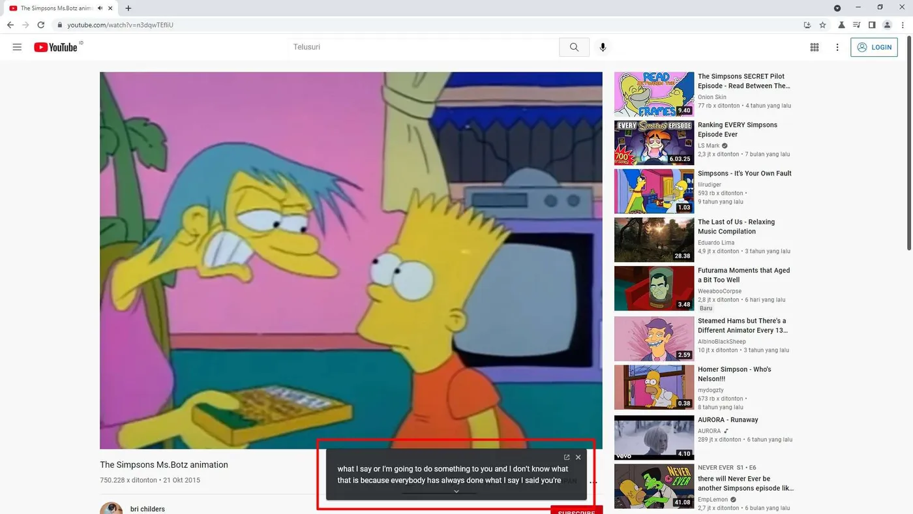Click the magnifier search button

pos(574,47)
